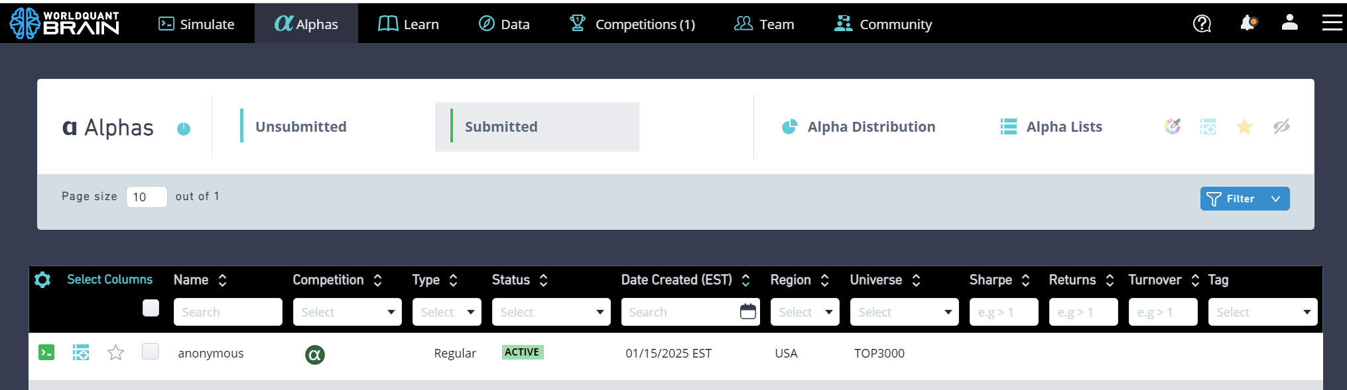The height and width of the screenshot is (390, 1347).
Task: Tick the select-all checkbox in header
Action: point(151,308)
